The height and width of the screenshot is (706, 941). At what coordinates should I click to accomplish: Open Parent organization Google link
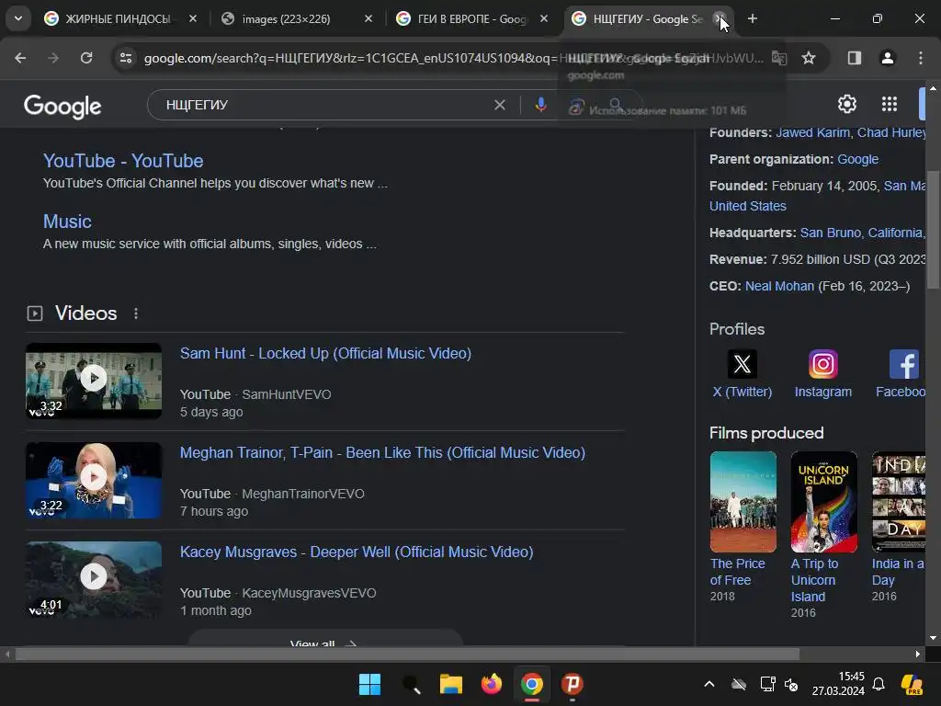pos(857,159)
